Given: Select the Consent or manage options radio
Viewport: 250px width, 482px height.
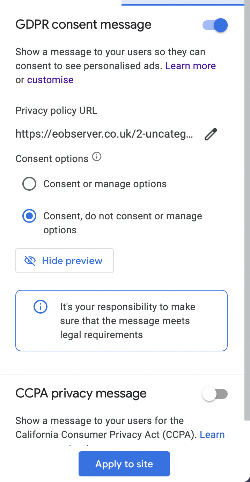Looking at the screenshot, I should pyautogui.click(x=29, y=184).
